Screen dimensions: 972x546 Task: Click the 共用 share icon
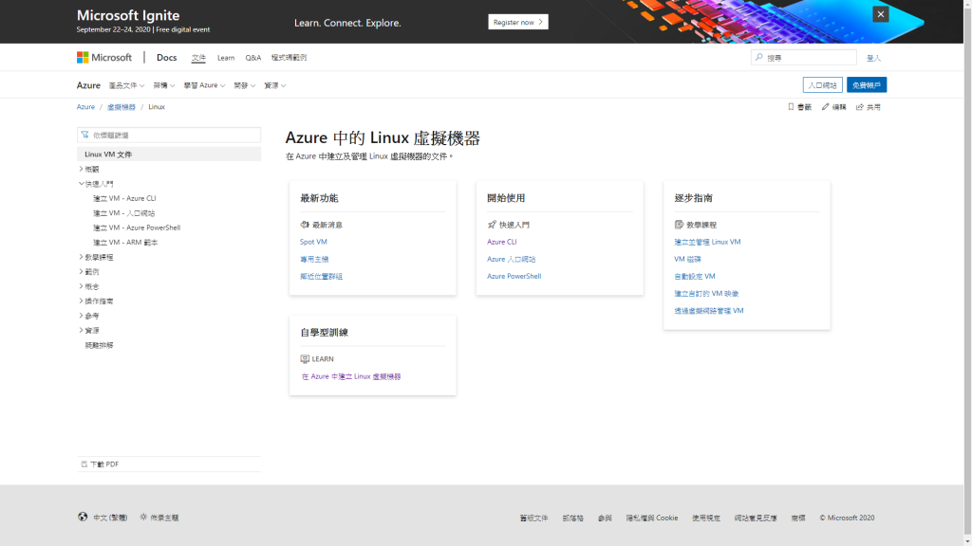[x=860, y=107]
